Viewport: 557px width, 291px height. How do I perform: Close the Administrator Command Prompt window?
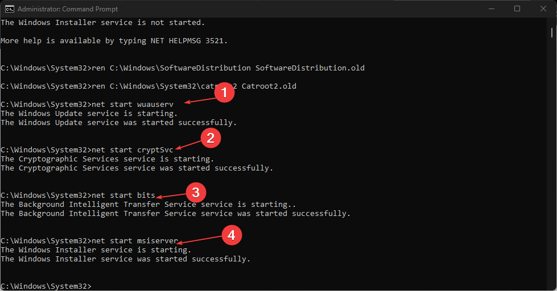[x=543, y=9]
